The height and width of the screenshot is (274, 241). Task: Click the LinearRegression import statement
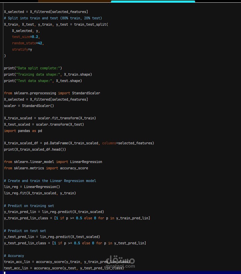(x=53, y=162)
